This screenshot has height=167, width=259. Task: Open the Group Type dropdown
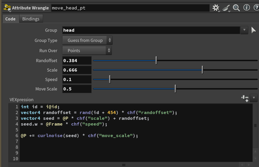[87, 40]
